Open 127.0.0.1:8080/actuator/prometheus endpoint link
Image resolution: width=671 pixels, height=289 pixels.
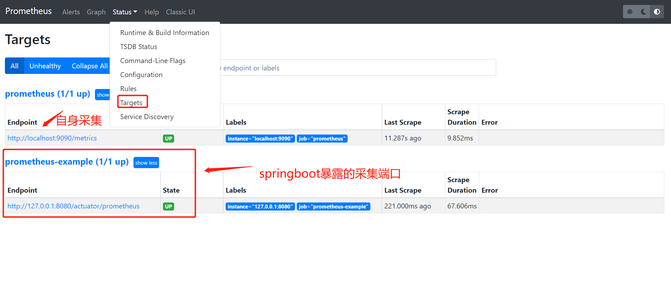[74, 206]
